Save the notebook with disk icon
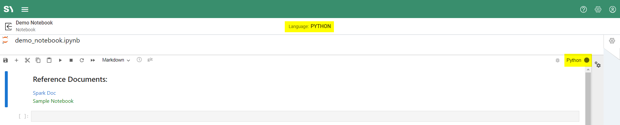The image size is (620, 125). point(5,60)
